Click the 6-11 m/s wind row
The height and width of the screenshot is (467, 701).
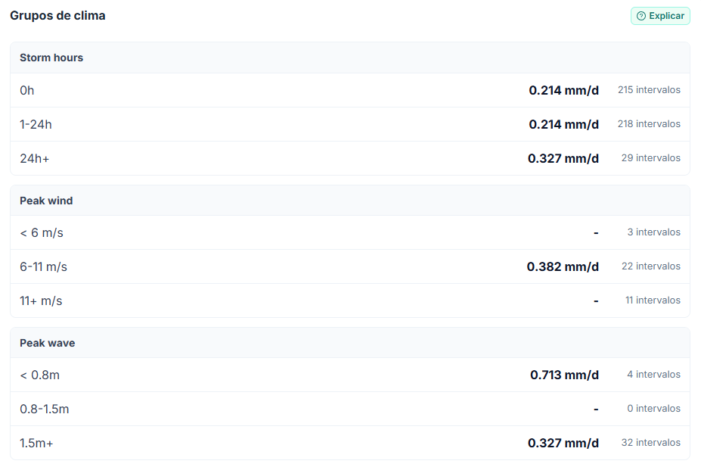[350, 266]
